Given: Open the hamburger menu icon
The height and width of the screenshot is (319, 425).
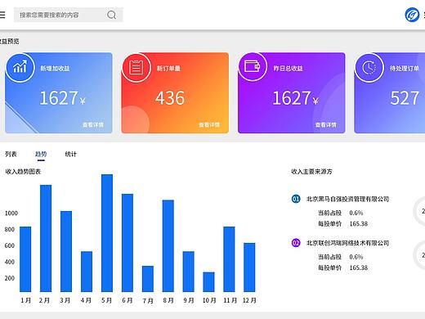Looking at the screenshot, I should pos(2,15).
